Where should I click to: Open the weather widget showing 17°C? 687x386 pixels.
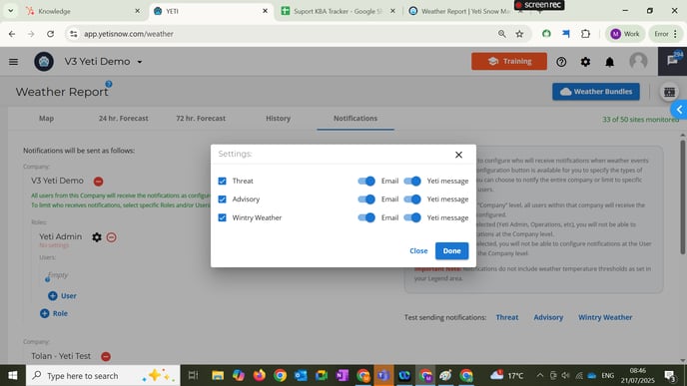(x=507, y=375)
